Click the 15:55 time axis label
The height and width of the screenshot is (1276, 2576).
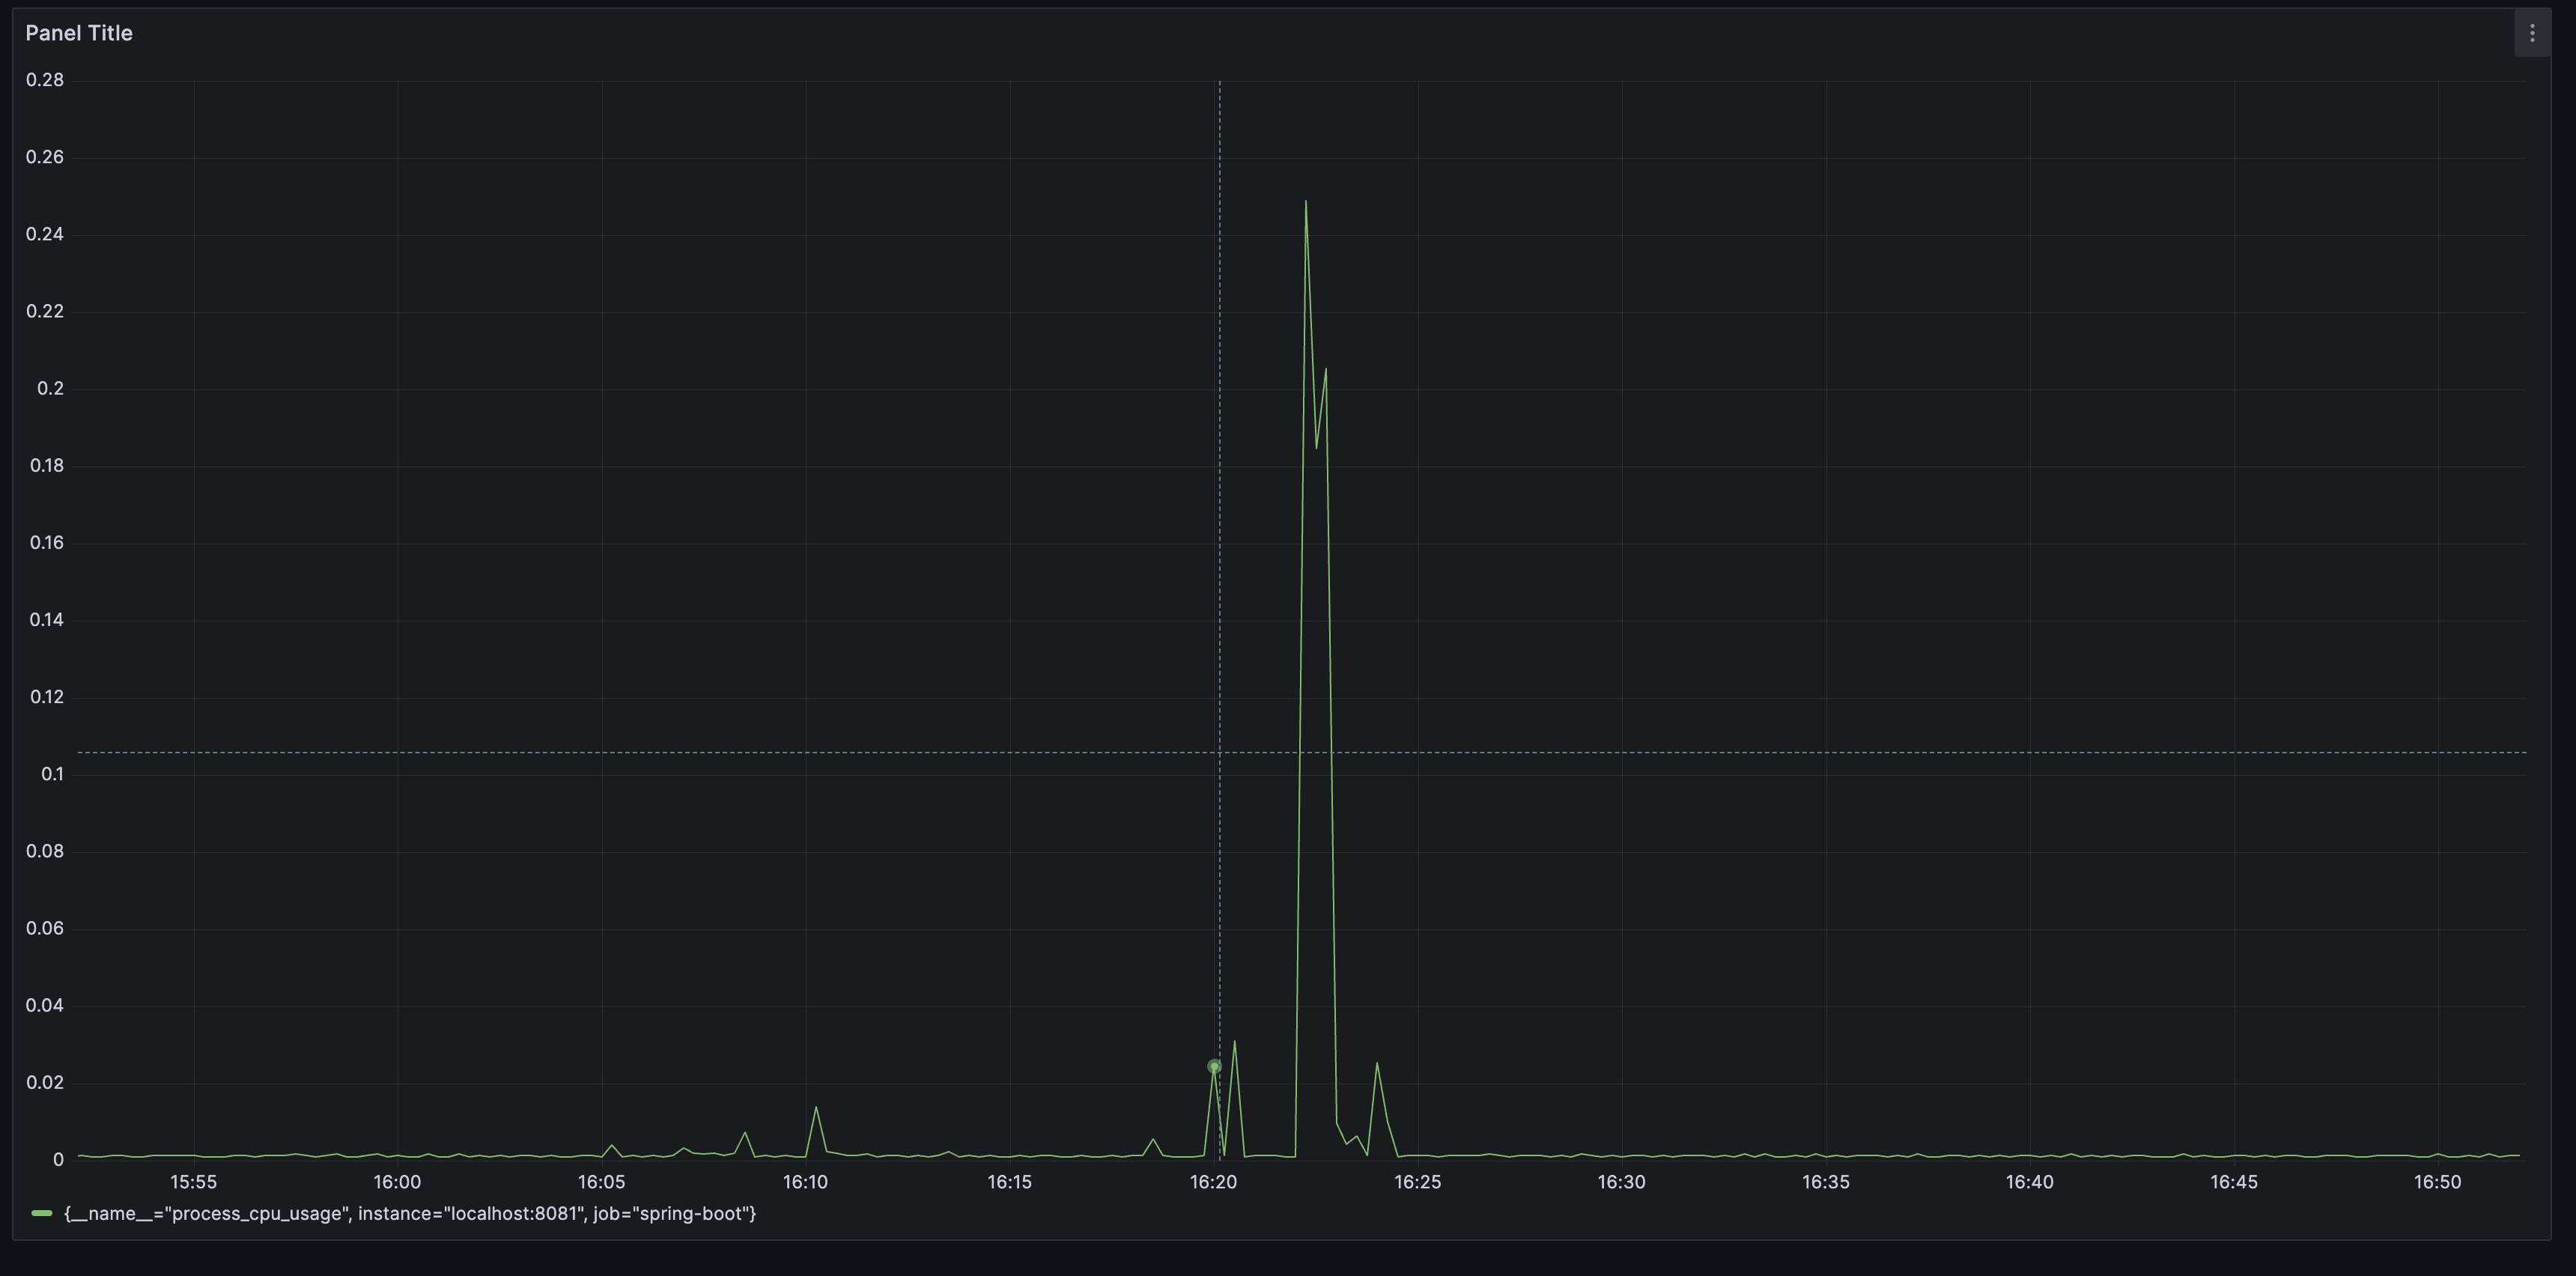[193, 1182]
